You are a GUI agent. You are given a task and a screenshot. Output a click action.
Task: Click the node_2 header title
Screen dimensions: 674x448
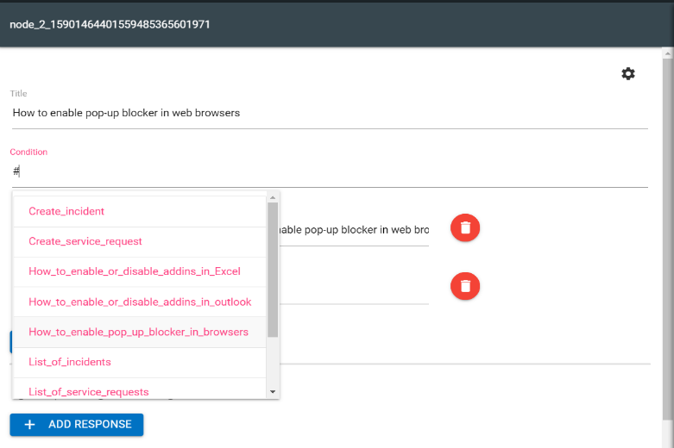110,24
